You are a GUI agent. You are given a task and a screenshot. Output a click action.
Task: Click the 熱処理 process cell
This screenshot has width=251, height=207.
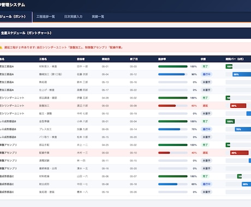click(43, 82)
